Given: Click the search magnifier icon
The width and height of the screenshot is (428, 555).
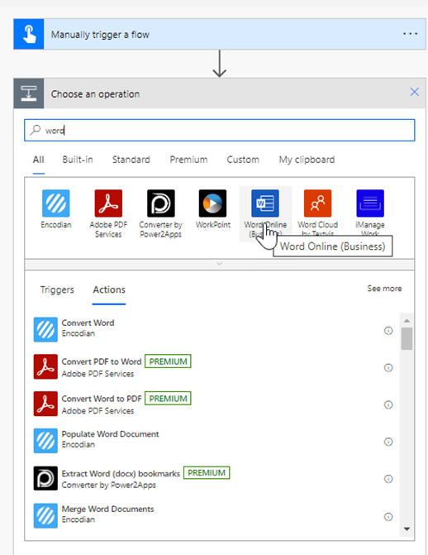Looking at the screenshot, I should coord(36,130).
